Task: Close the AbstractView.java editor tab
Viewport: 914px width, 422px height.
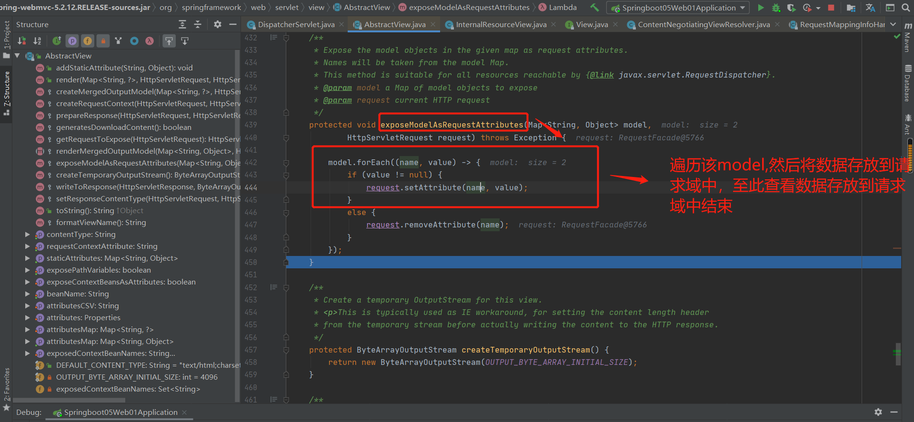Action: tap(433, 24)
